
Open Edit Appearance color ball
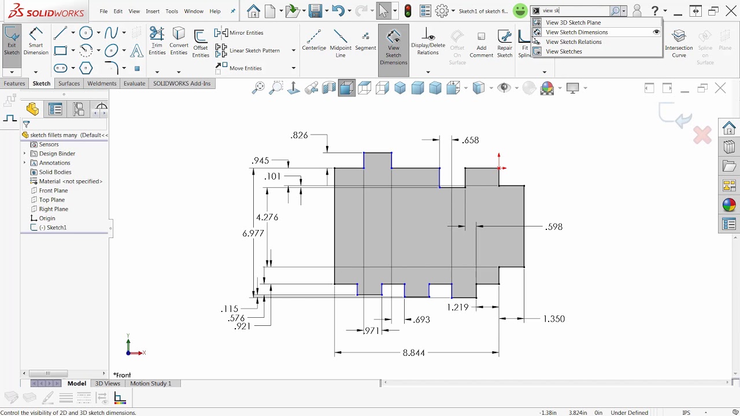[547, 88]
